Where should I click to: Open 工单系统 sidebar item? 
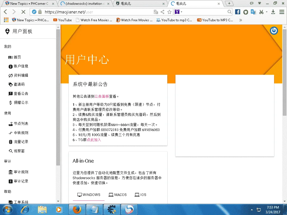[18, 202]
